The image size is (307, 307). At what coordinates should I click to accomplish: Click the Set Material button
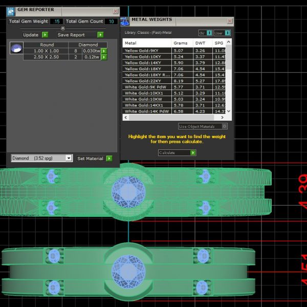click(94, 159)
